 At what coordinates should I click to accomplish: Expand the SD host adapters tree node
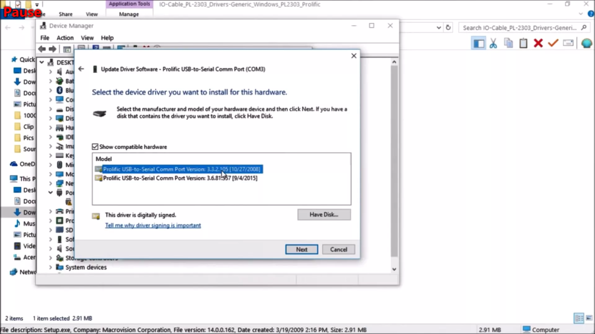click(x=50, y=230)
